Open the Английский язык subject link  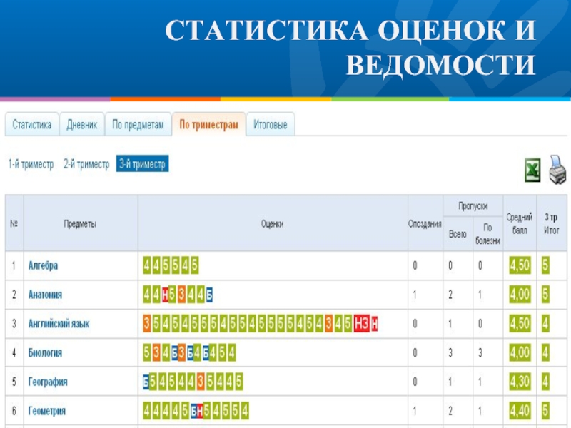[59, 324]
